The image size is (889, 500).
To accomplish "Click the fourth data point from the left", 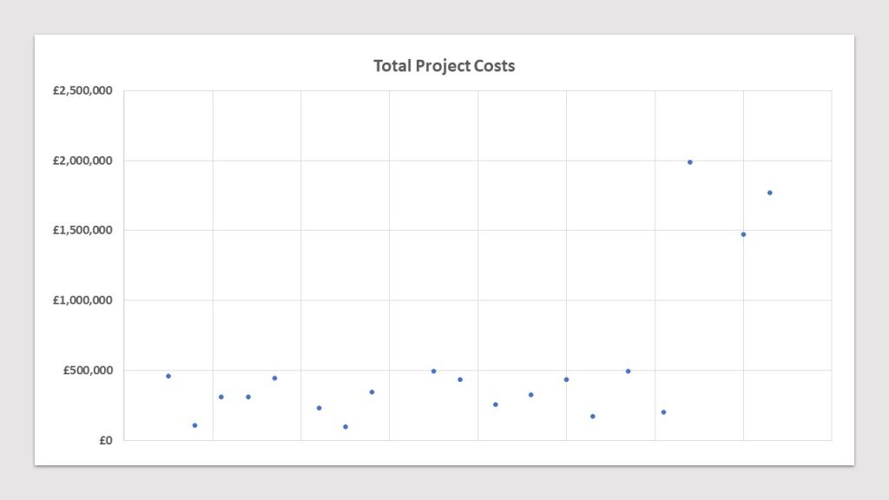I will click(248, 397).
